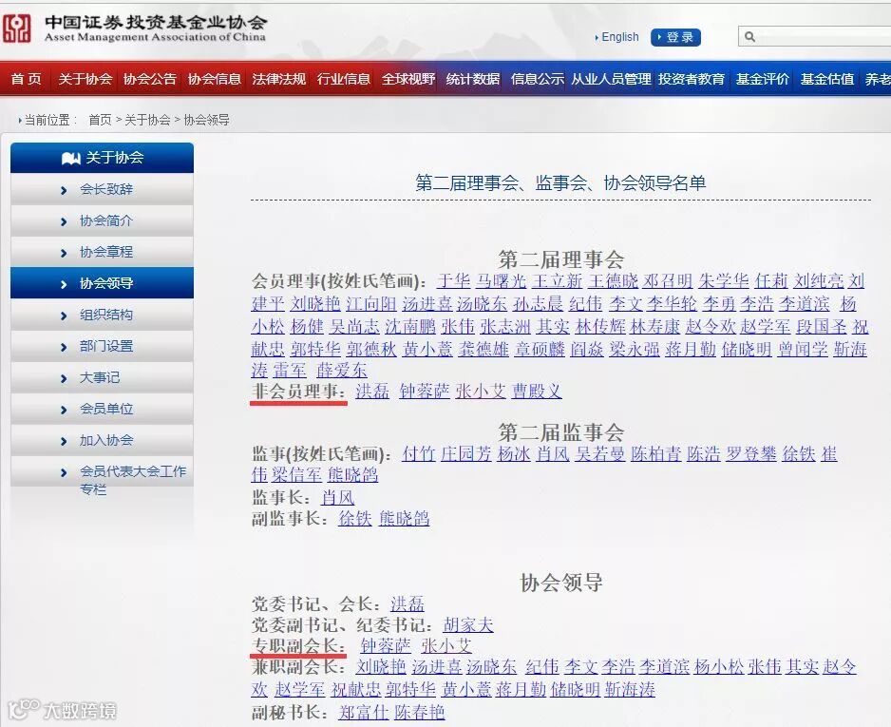Open supervisor link 付竹
Image resolution: width=891 pixels, height=727 pixels.
click(418, 453)
